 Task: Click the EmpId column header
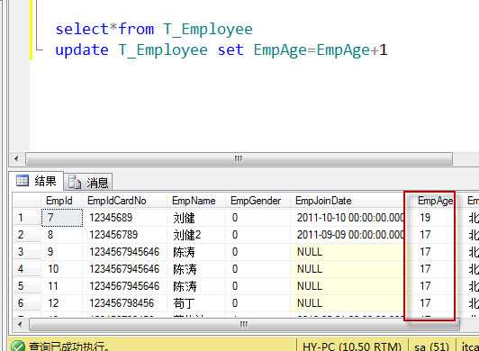(x=59, y=201)
